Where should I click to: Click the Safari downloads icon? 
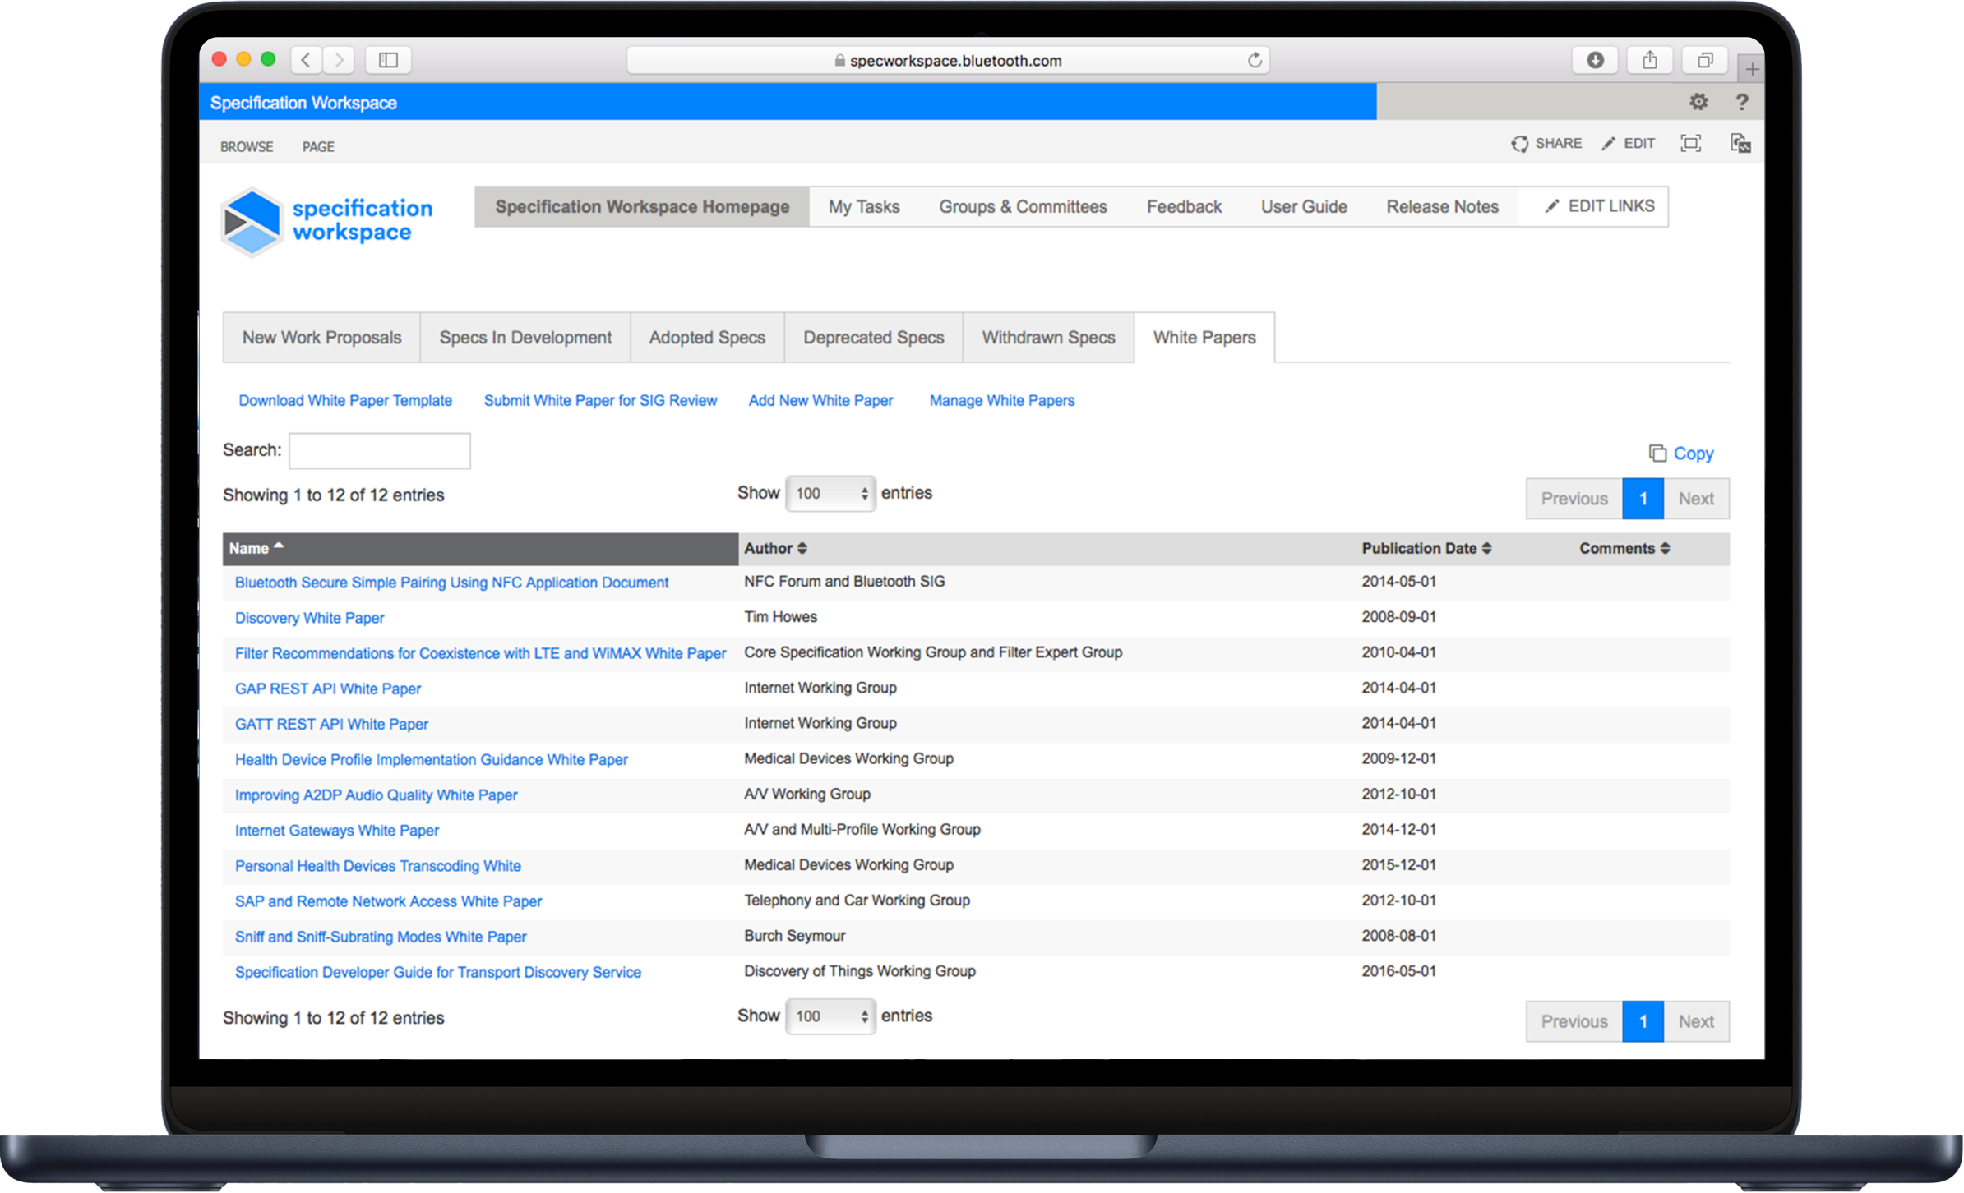1595,60
